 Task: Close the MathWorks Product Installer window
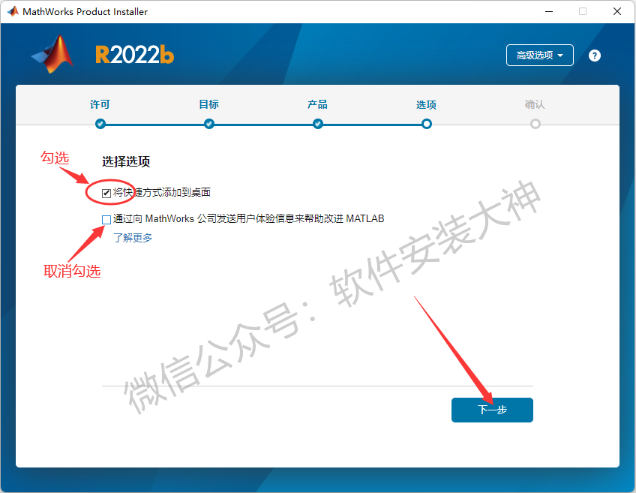coord(617,11)
